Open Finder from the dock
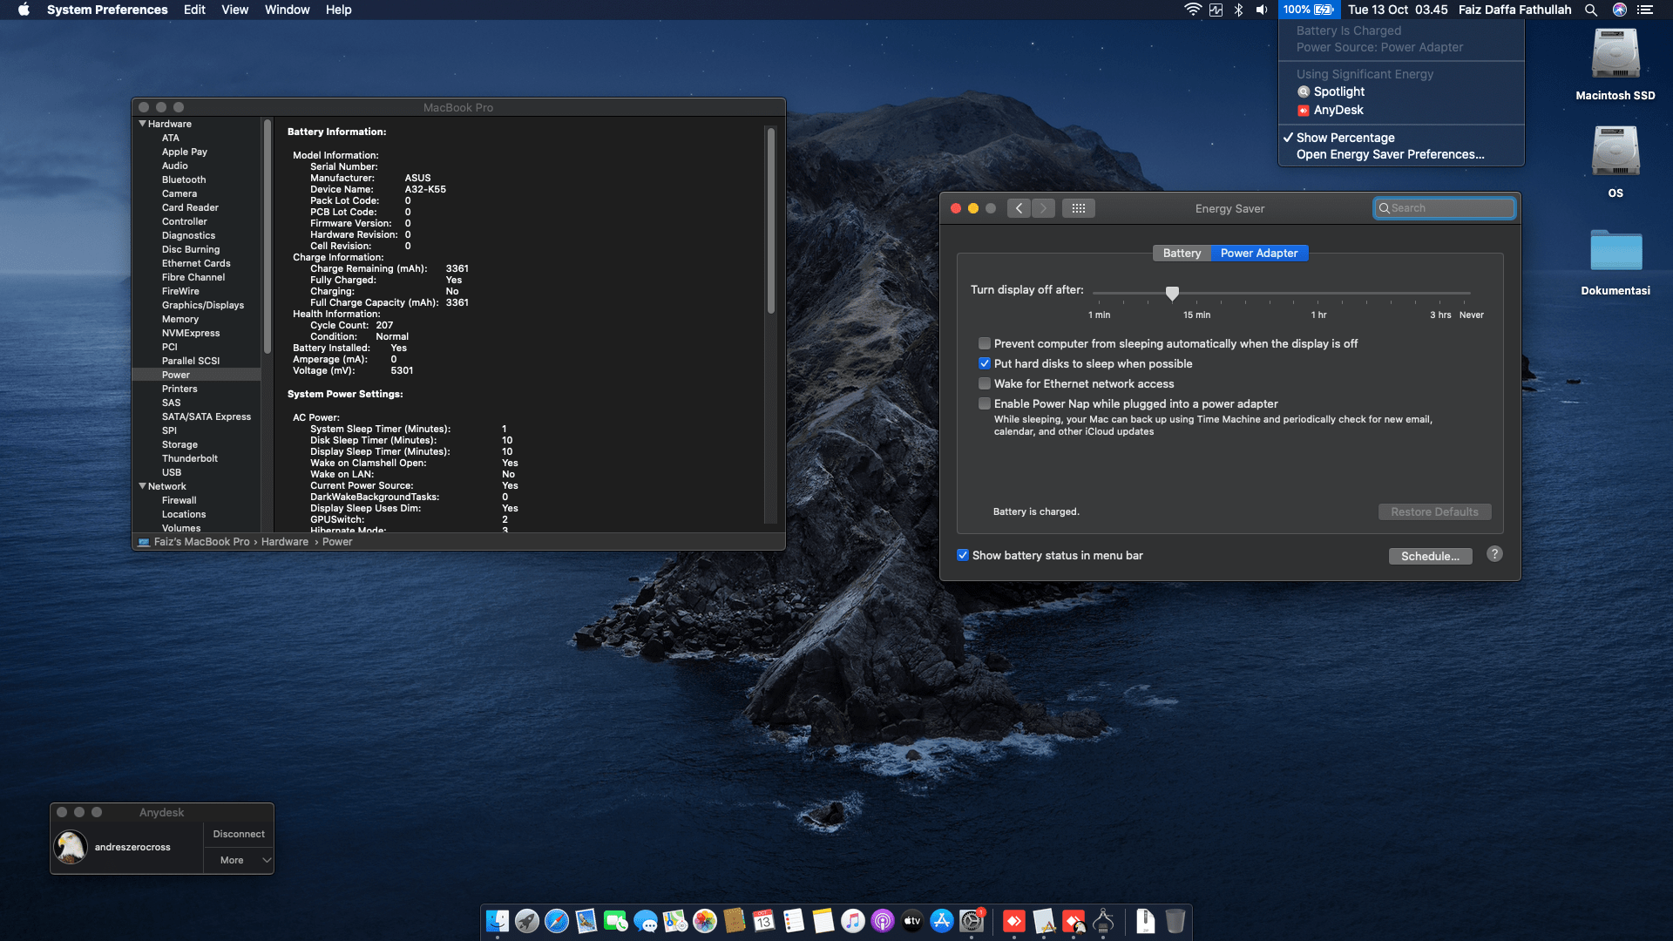 (498, 921)
